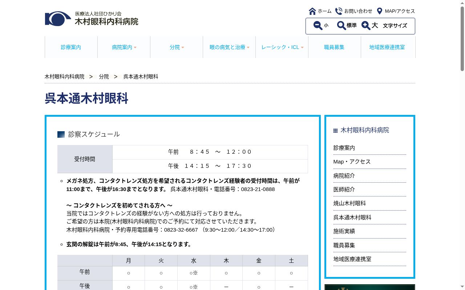Click the sidebar heading 木村眼科内科病院
Image resolution: width=465 pixels, height=290 pixels.
[365, 130]
